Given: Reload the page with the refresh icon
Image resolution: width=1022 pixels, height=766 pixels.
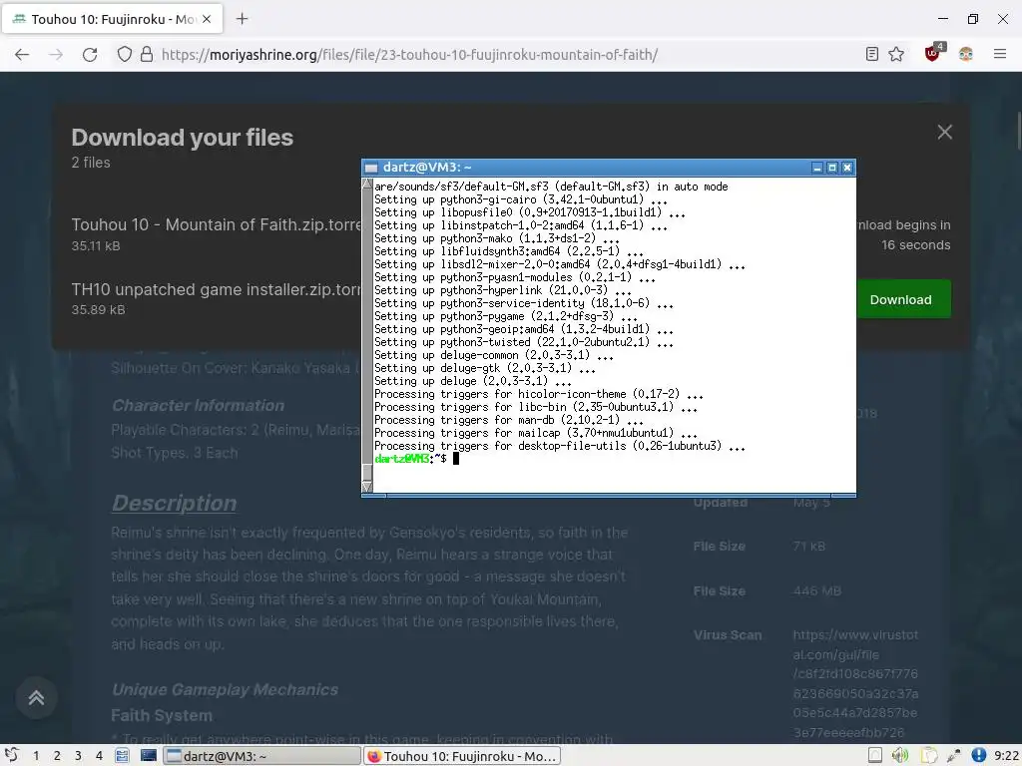Looking at the screenshot, I should [90, 55].
